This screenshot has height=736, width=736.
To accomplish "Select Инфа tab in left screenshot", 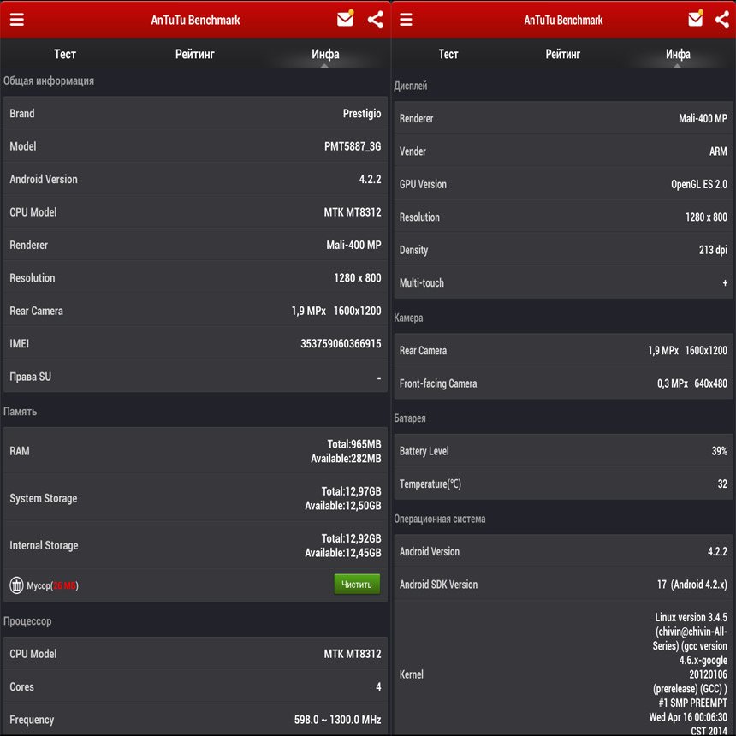I will click(x=325, y=54).
